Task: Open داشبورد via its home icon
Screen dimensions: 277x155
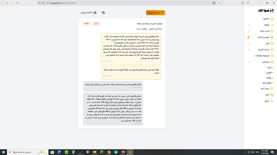Action: click(x=272, y=19)
